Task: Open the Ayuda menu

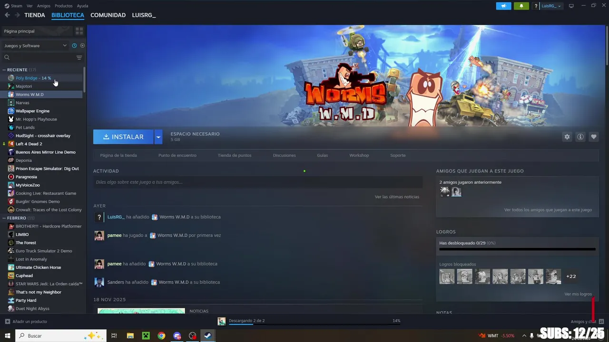Action: pyautogui.click(x=82, y=6)
